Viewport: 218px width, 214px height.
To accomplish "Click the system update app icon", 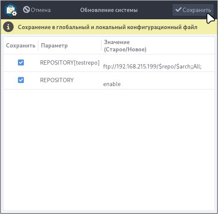I will click(x=11, y=10).
